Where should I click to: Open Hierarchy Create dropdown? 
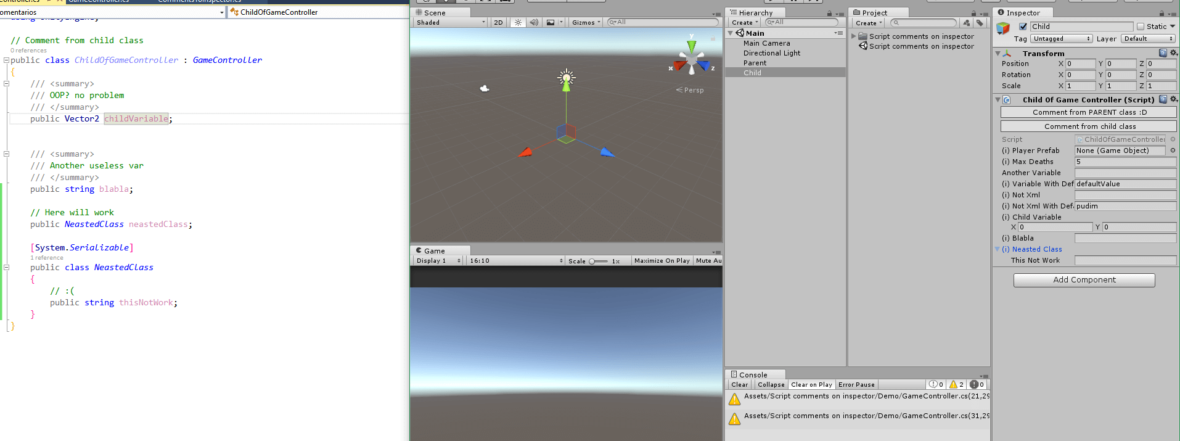744,22
